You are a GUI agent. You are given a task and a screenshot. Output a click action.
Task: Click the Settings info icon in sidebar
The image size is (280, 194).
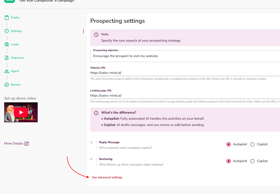7,31
